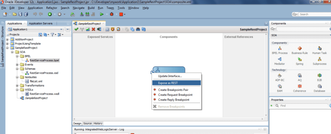The image size is (331, 134).
Task: Switch to the Source editor tab
Action: [87, 123]
